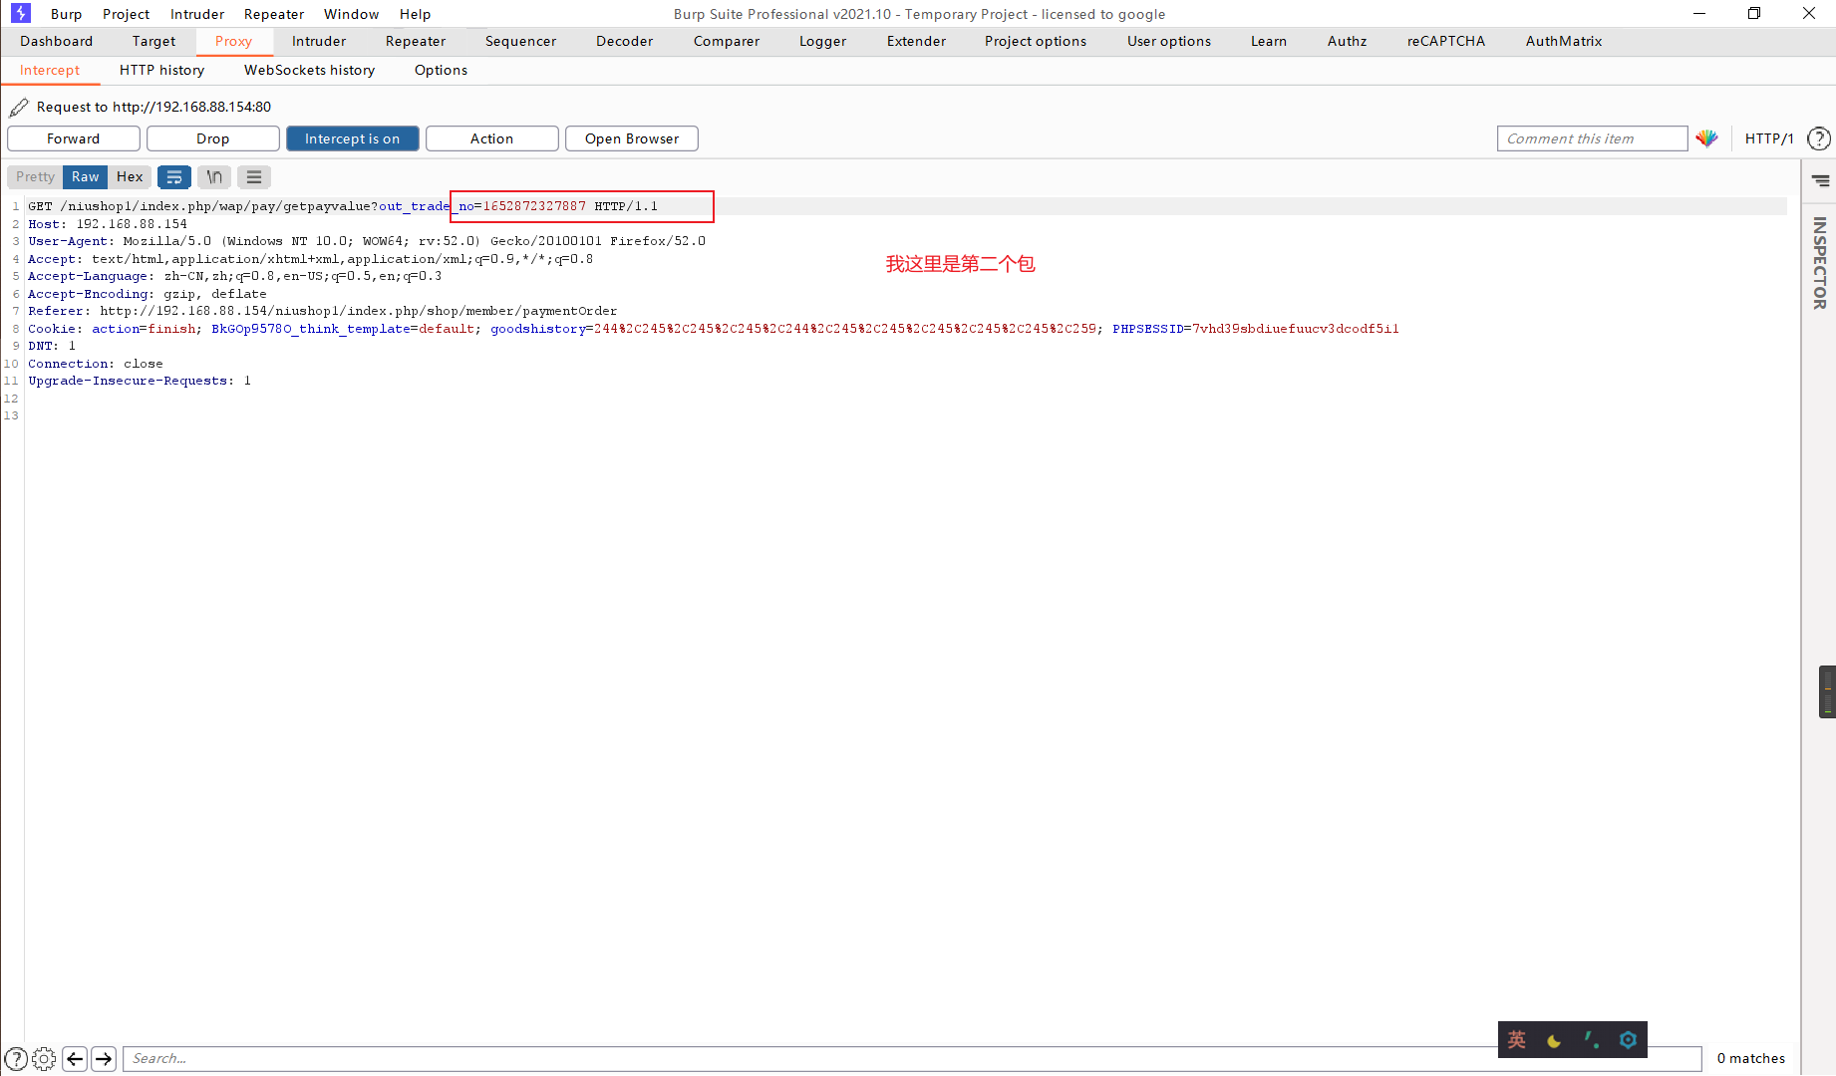Image resolution: width=1836 pixels, height=1076 pixels.
Task: Click Open Browser button
Action: click(631, 138)
